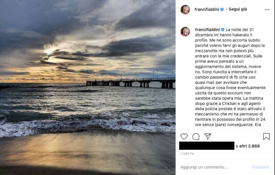Image resolution: width=275 pixels, height=175 pixels.
Task: Open the three-dot more options menu
Action: tap(267, 10)
